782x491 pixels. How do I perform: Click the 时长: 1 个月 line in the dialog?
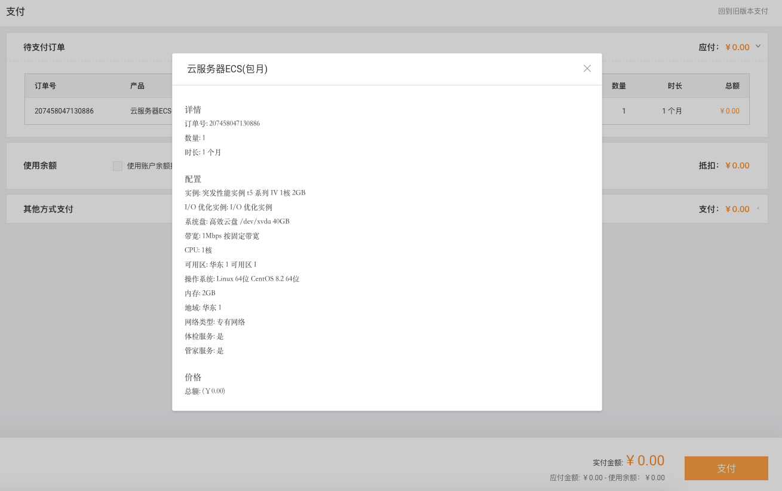(203, 152)
